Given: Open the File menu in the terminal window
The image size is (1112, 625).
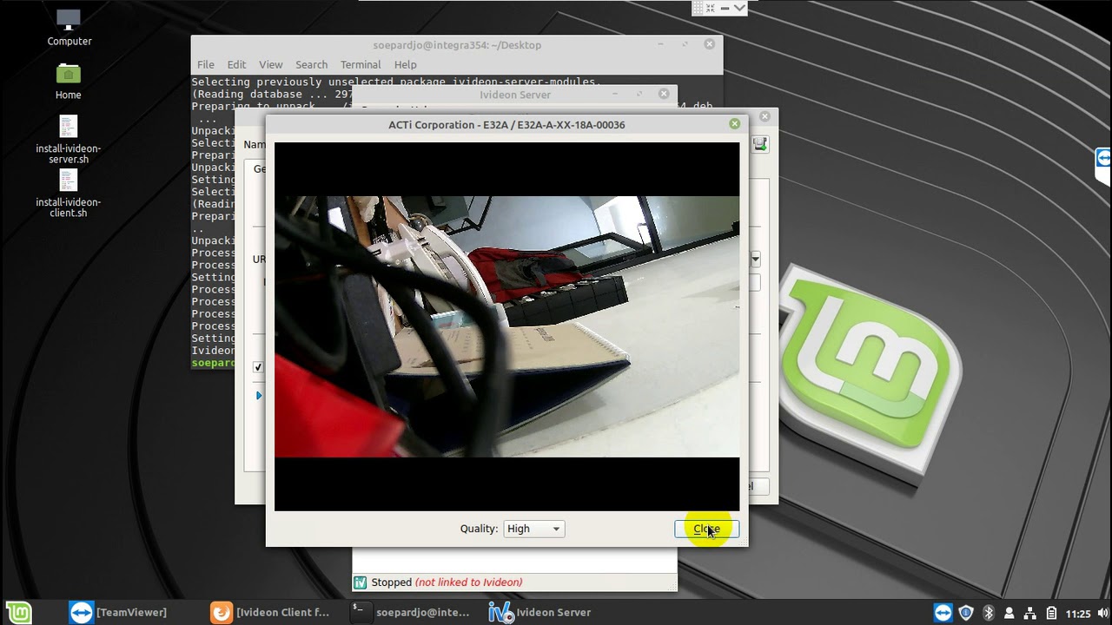Looking at the screenshot, I should 205,64.
